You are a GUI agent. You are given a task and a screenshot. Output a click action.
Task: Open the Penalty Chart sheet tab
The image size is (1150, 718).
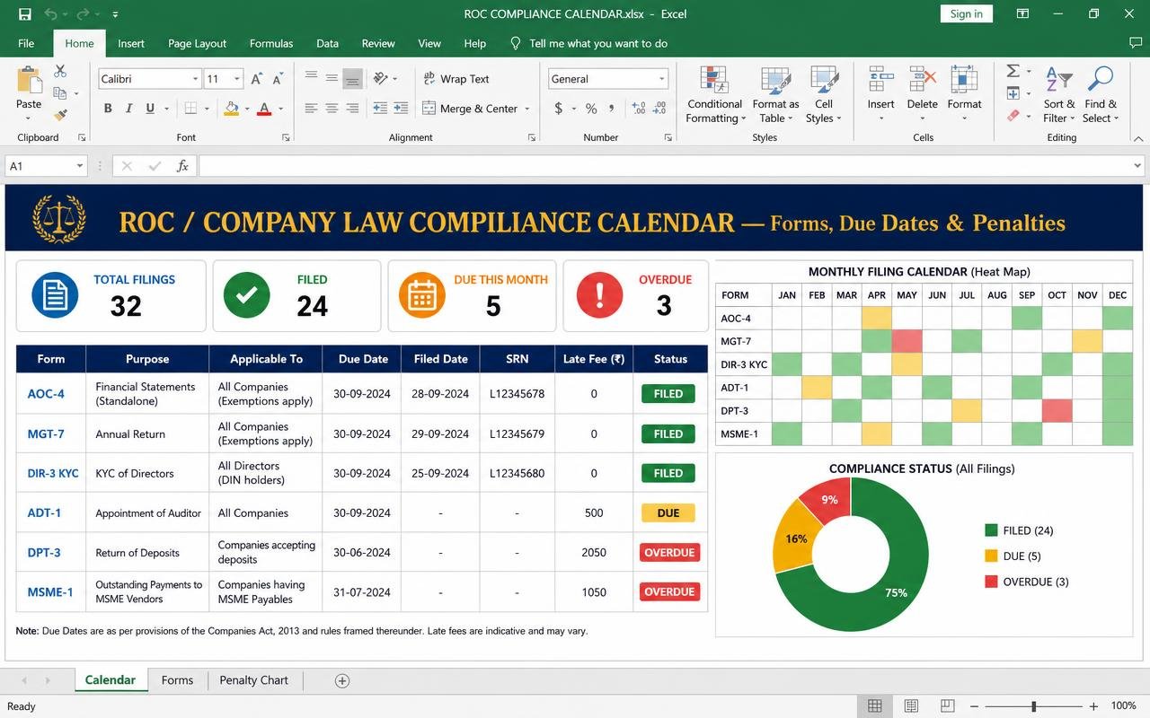(x=254, y=680)
